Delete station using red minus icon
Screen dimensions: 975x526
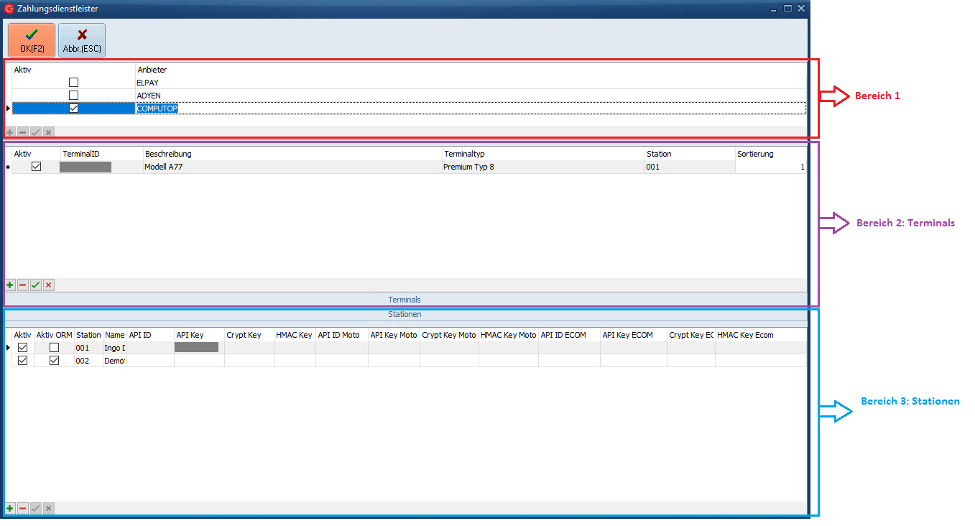tap(23, 509)
